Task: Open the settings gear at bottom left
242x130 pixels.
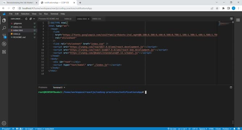Action: pyautogui.click(x=4, y=123)
